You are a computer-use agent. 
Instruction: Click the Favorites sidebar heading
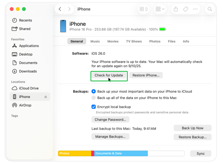pos(18,39)
